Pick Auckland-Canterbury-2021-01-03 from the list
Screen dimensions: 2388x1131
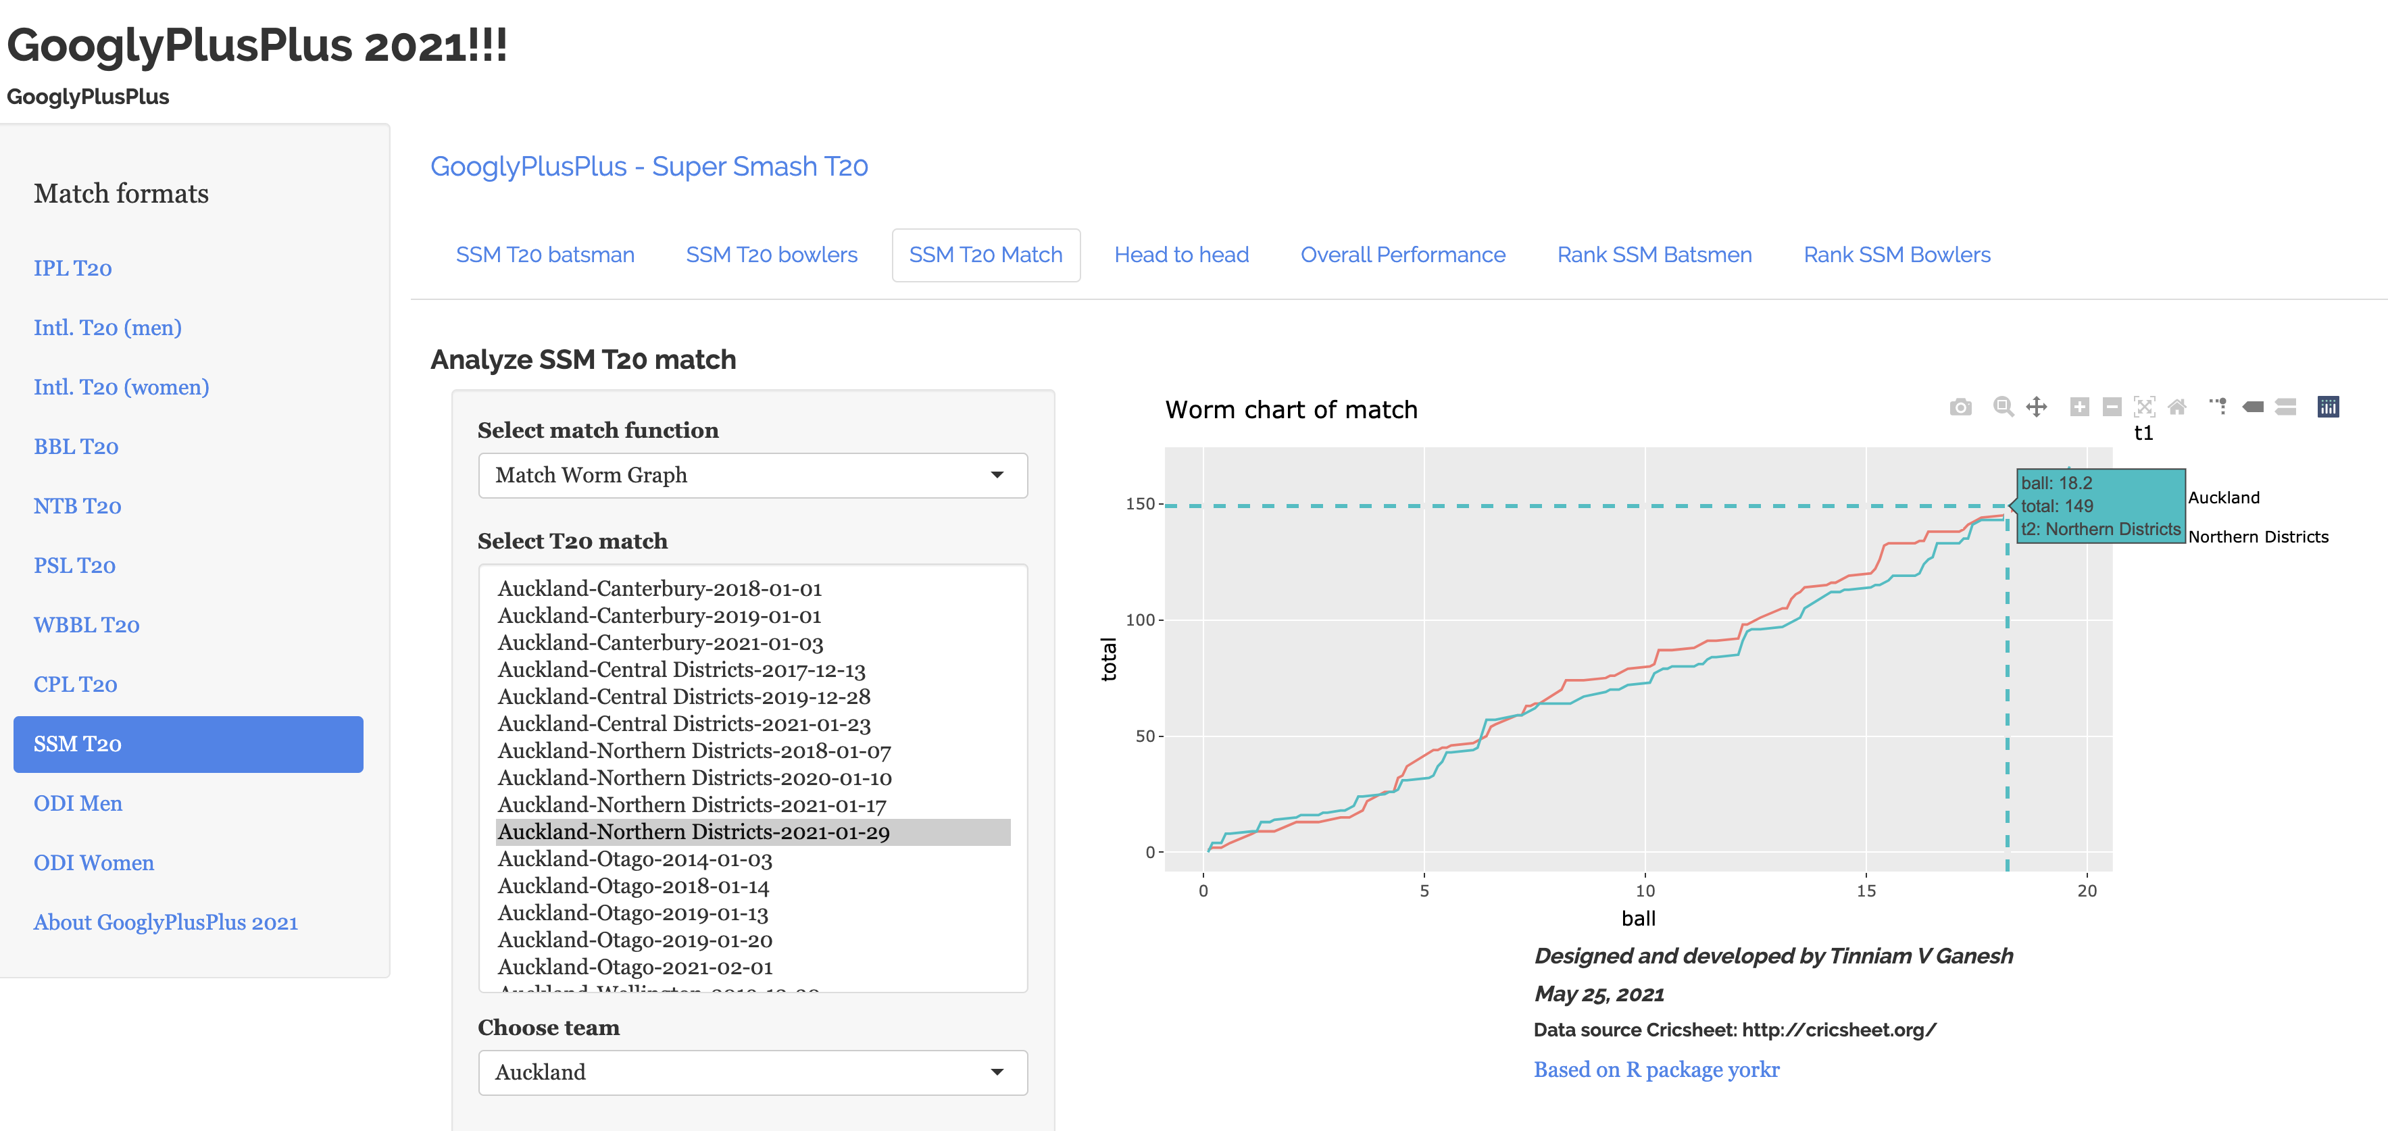coord(660,643)
